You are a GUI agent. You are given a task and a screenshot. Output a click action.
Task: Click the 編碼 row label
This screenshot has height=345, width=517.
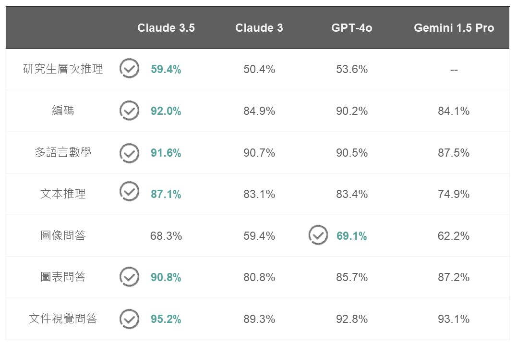[x=63, y=111]
